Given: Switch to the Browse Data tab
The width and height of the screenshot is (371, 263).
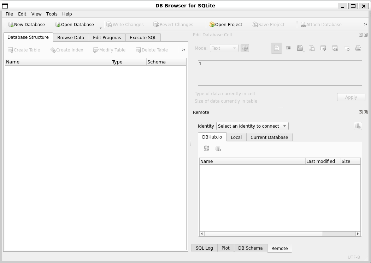Looking at the screenshot, I should pyautogui.click(x=70, y=37).
